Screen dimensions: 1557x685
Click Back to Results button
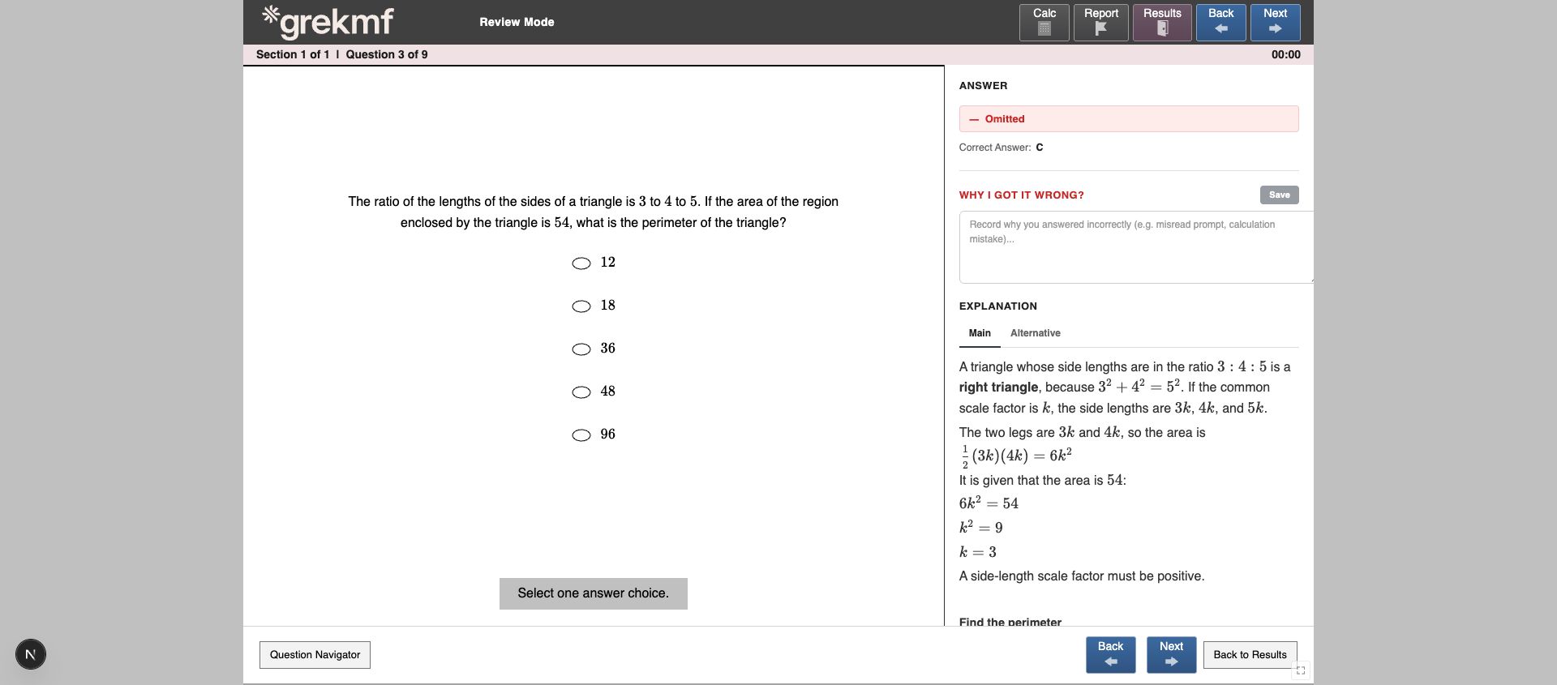click(x=1250, y=655)
